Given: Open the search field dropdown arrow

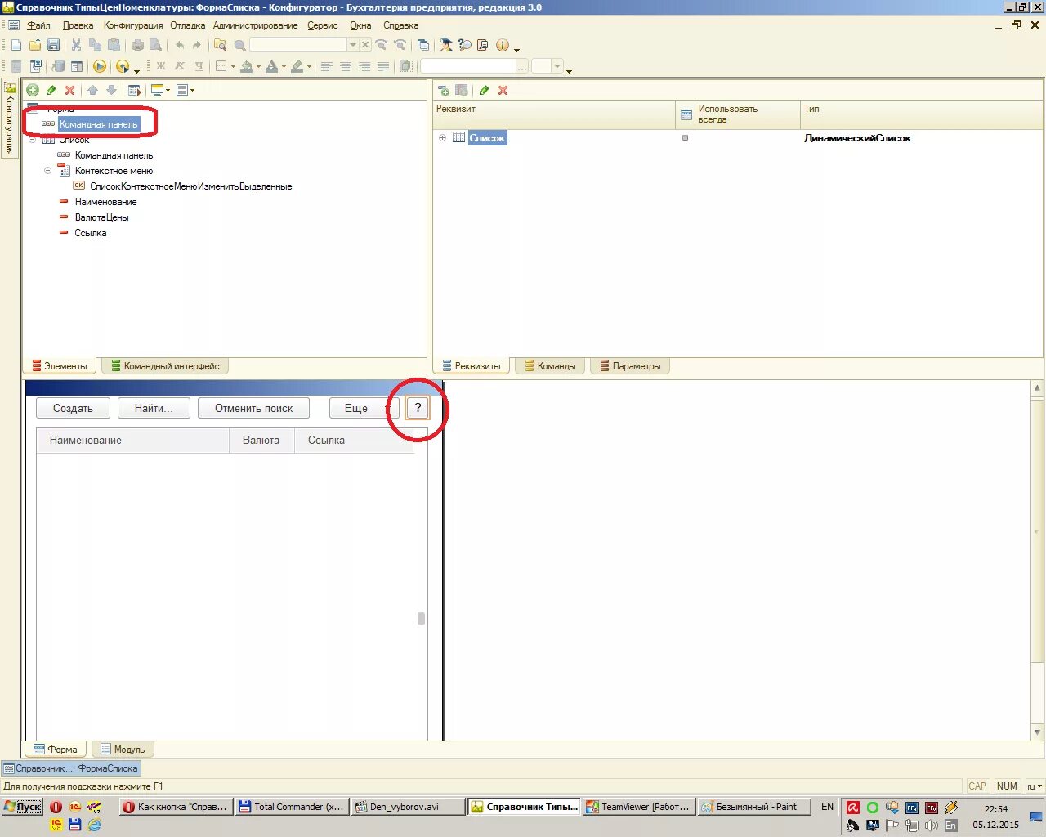Looking at the screenshot, I should 353,46.
